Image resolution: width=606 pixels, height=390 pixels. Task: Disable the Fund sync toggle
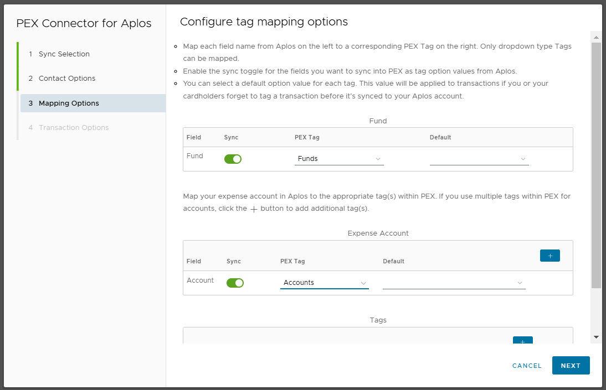(233, 159)
